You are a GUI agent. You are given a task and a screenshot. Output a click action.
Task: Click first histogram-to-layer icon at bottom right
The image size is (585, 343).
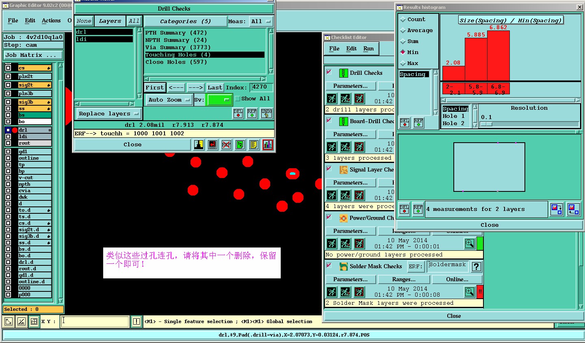[x=556, y=209]
